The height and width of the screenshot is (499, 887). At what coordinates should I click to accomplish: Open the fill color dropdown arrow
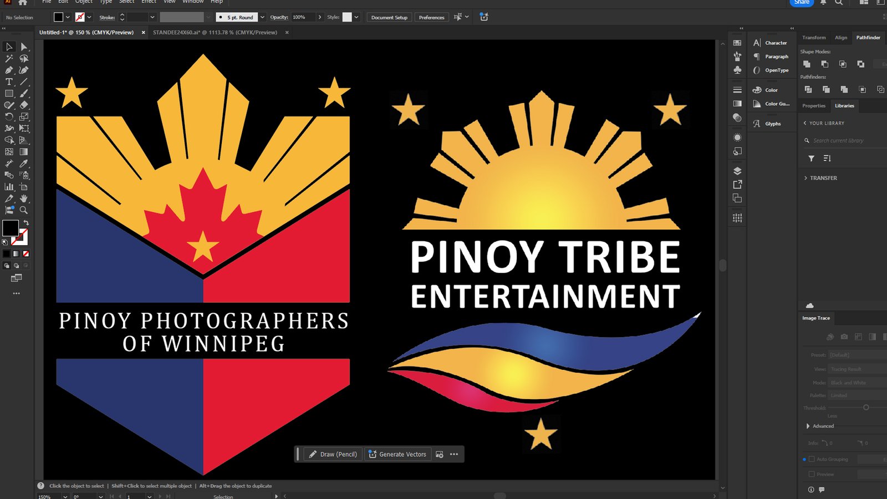pyautogui.click(x=68, y=17)
